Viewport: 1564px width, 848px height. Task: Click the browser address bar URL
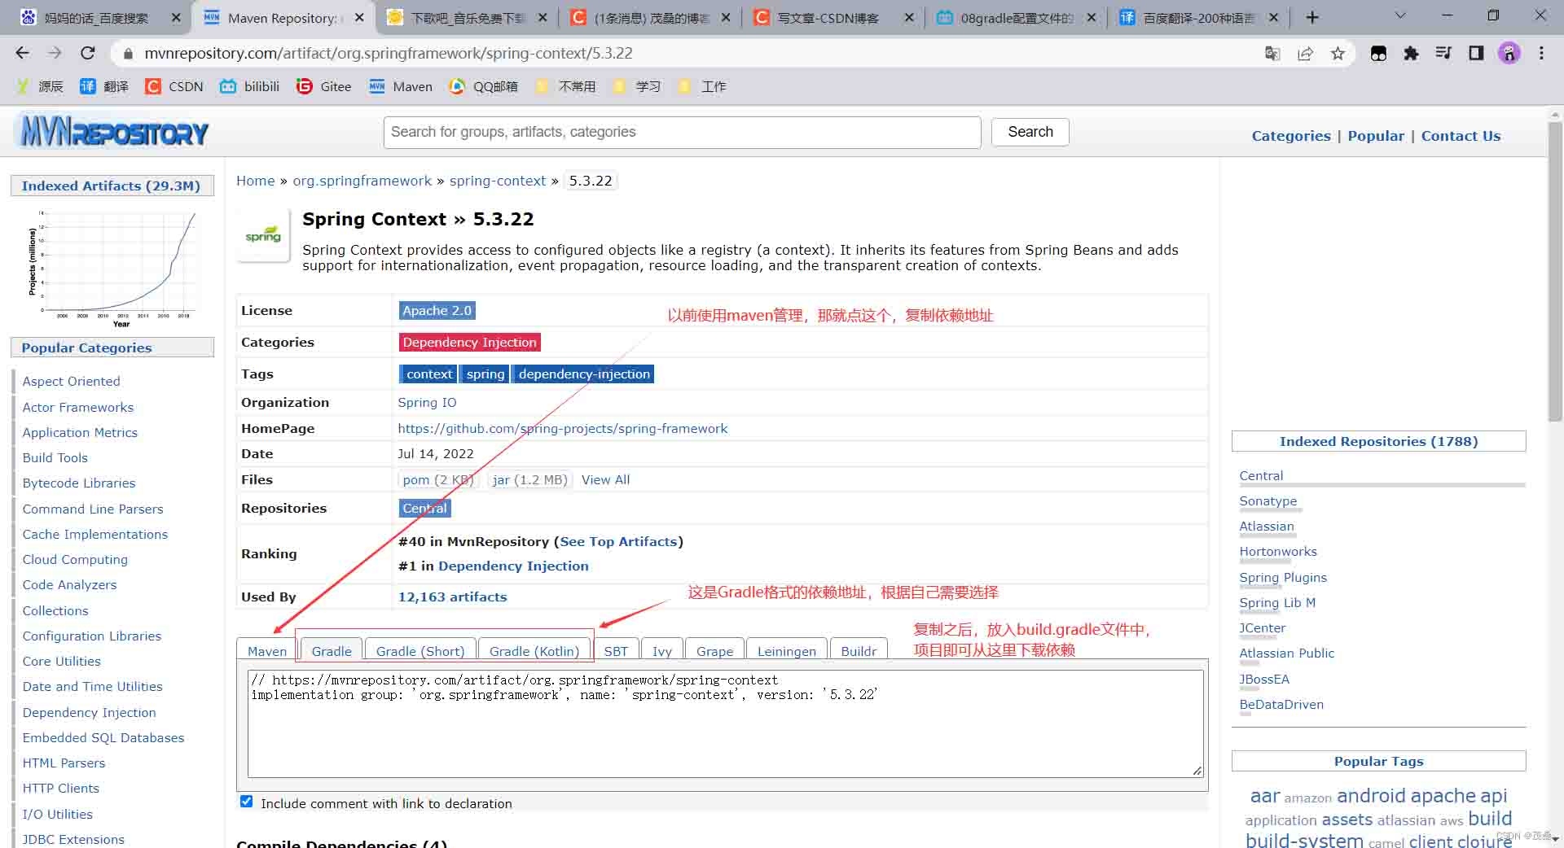389,53
